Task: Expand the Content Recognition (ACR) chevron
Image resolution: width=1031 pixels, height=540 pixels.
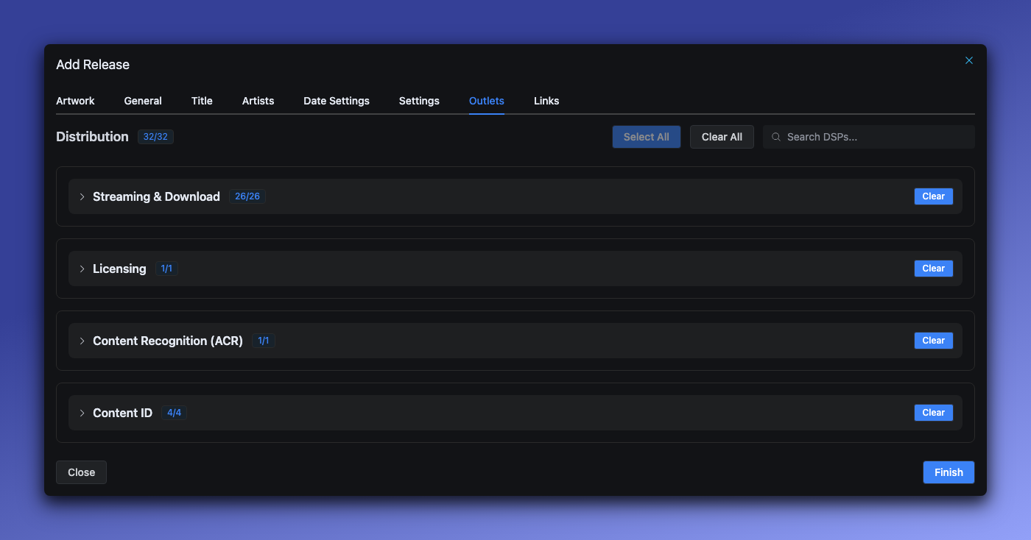Action: (82, 341)
